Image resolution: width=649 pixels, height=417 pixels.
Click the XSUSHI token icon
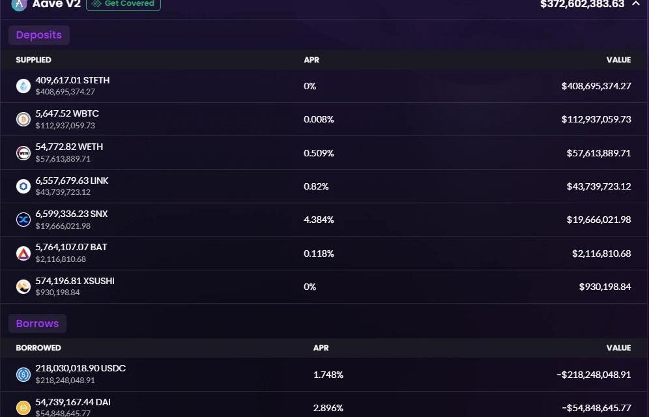(23, 287)
